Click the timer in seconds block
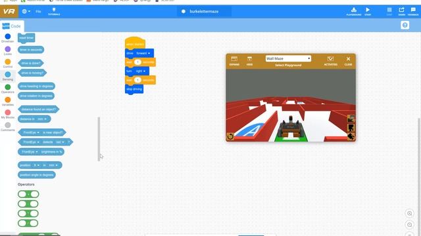Screen dimensions: 421x236 tap(31, 50)
